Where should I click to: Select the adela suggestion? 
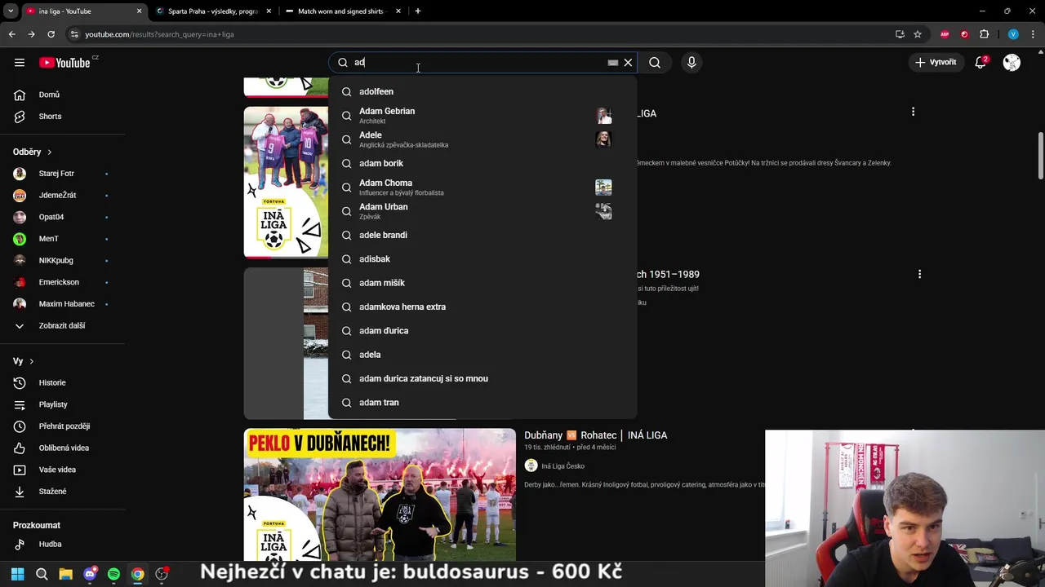click(482, 355)
